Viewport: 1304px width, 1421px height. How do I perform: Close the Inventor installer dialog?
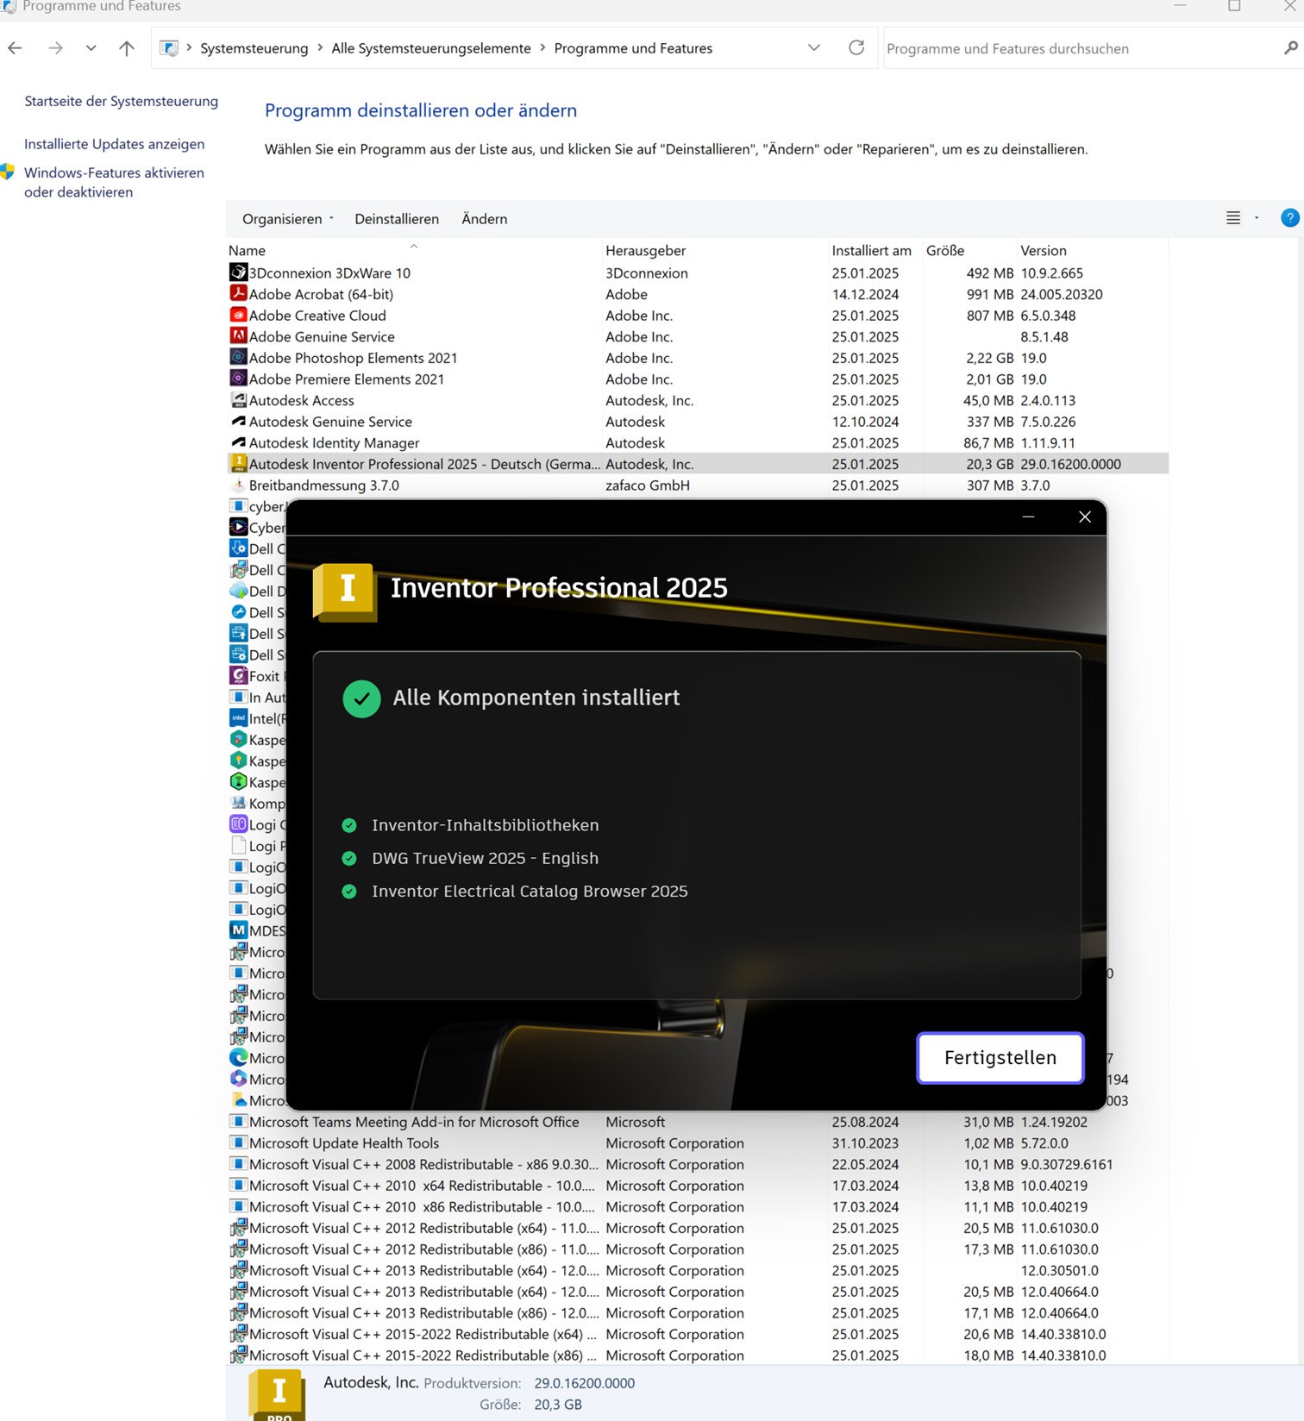click(1085, 516)
